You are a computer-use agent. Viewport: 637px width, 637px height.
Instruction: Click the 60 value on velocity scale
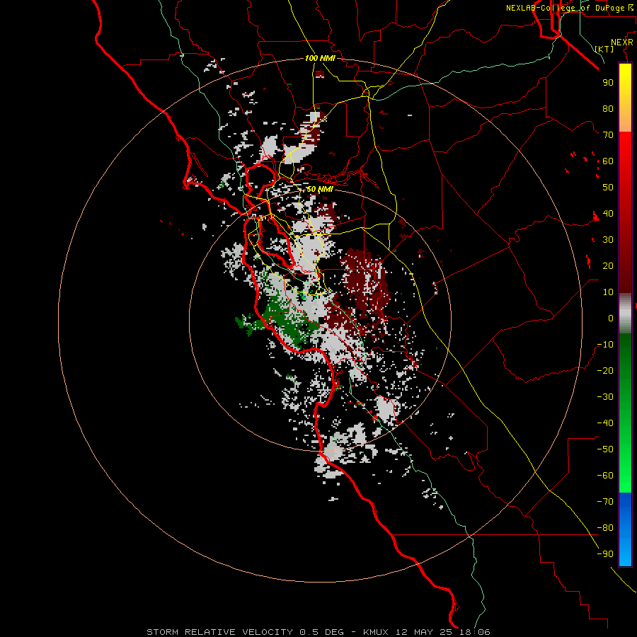tap(608, 161)
